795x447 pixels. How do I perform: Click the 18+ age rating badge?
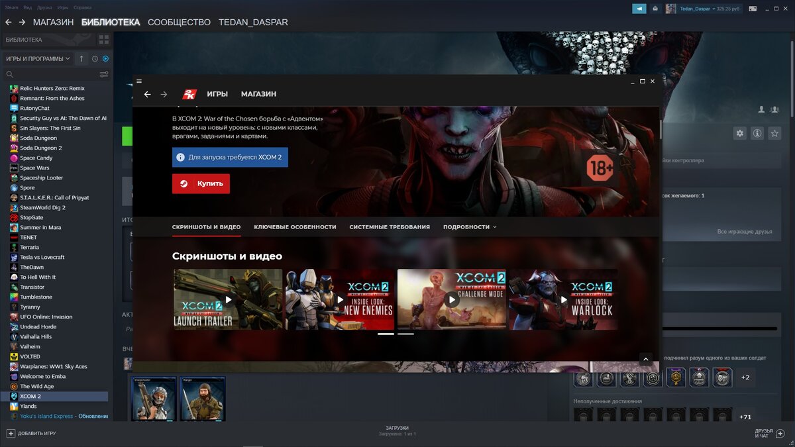tap(600, 168)
